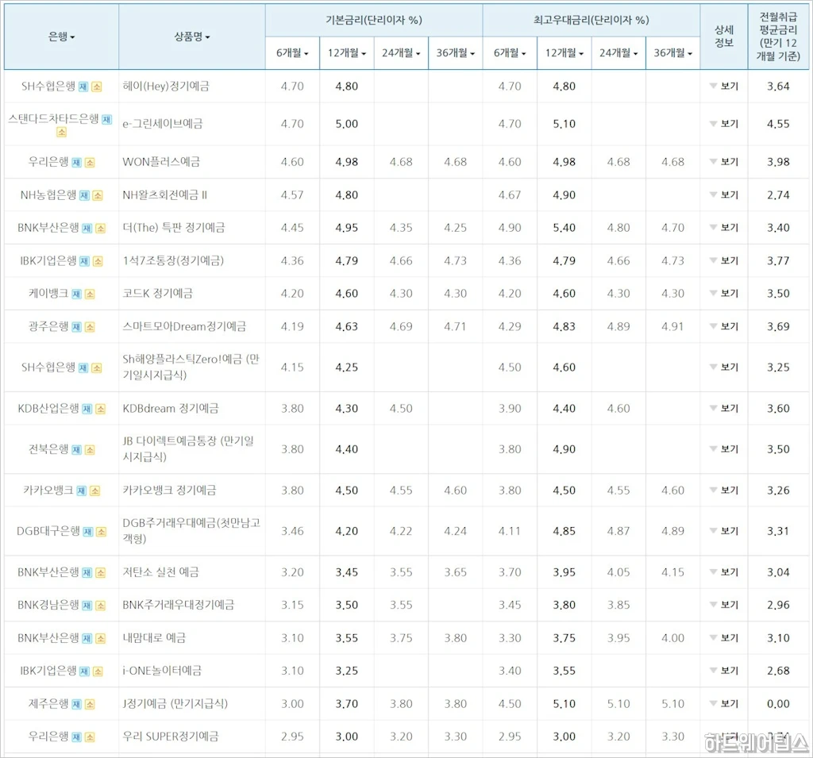The image size is (813, 758).
Task: Click the yellow 소 badge under 스탠다드차타드은행
Action: 62,133
